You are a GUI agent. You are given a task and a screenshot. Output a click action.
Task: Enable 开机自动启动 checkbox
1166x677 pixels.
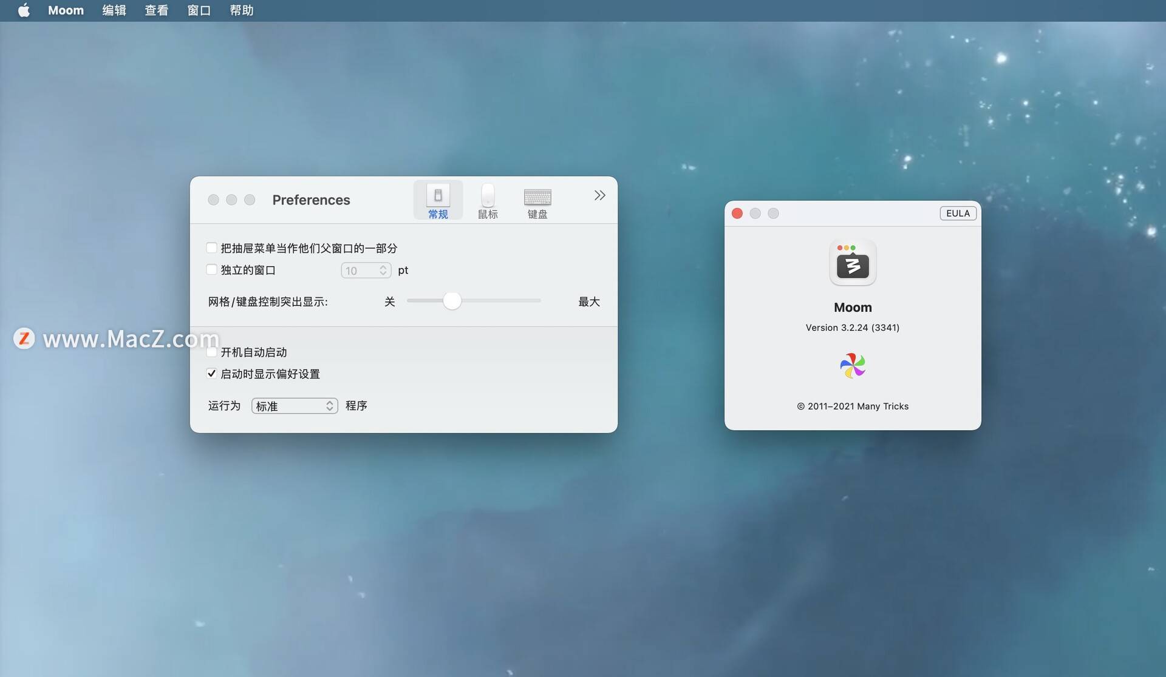211,352
